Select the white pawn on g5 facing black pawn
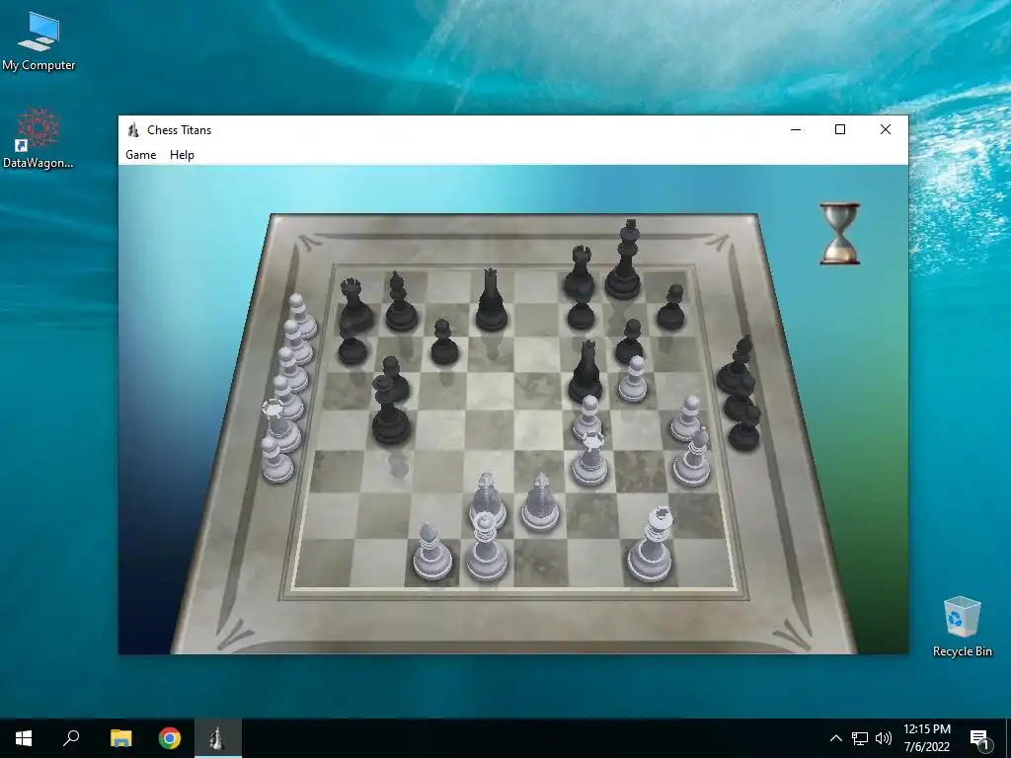Viewport: 1011px width, 758px height. [x=633, y=380]
